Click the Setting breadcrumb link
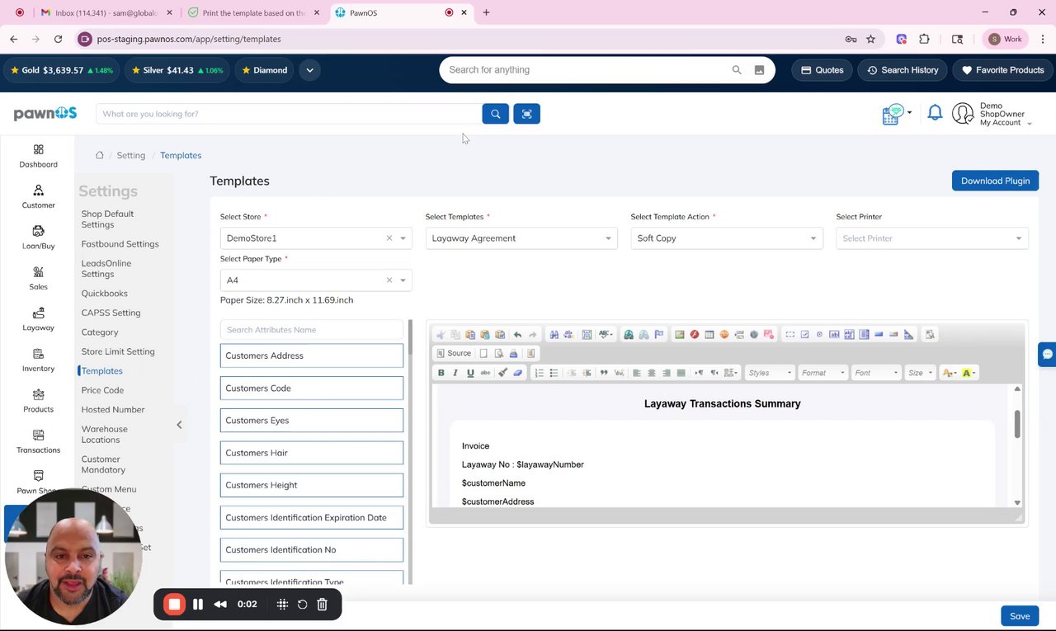 click(x=130, y=155)
